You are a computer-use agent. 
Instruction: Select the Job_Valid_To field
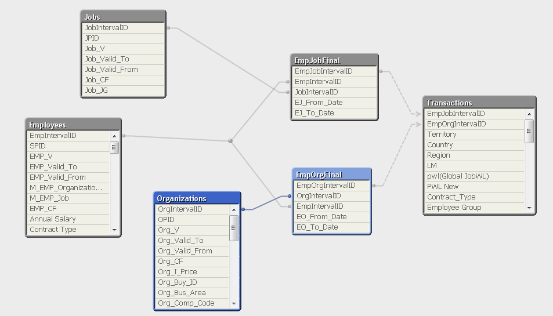coord(123,59)
